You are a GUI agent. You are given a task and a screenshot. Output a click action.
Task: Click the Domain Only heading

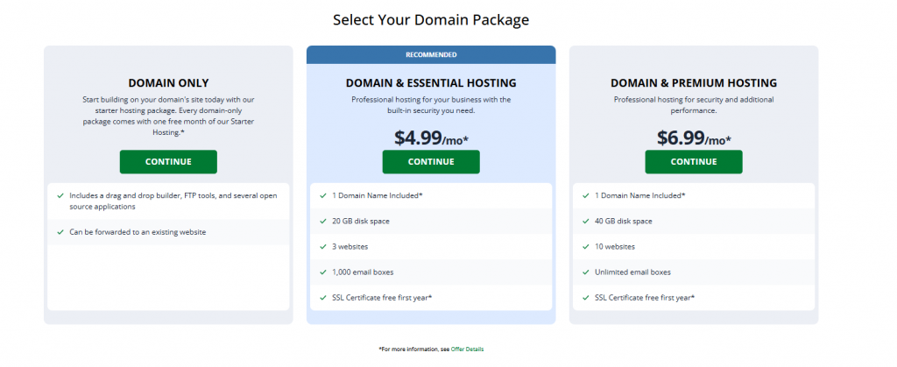[x=168, y=83]
